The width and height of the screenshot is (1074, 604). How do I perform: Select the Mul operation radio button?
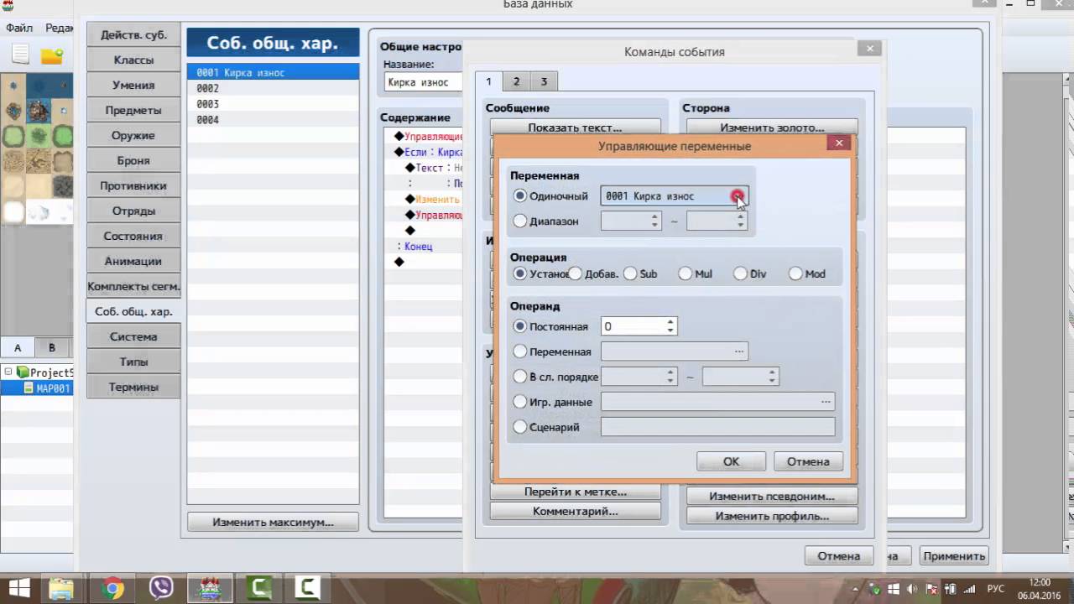(x=686, y=273)
